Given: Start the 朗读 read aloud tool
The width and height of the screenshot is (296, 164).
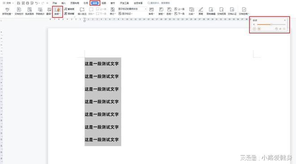Looking at the screenshot, I should point(57,11).
